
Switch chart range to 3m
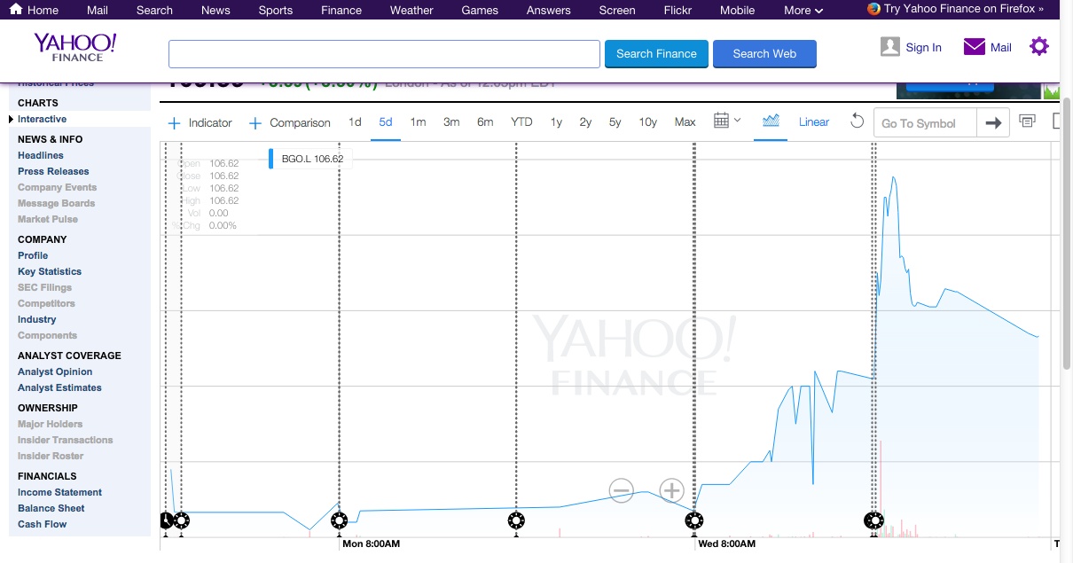click(451, 122)
